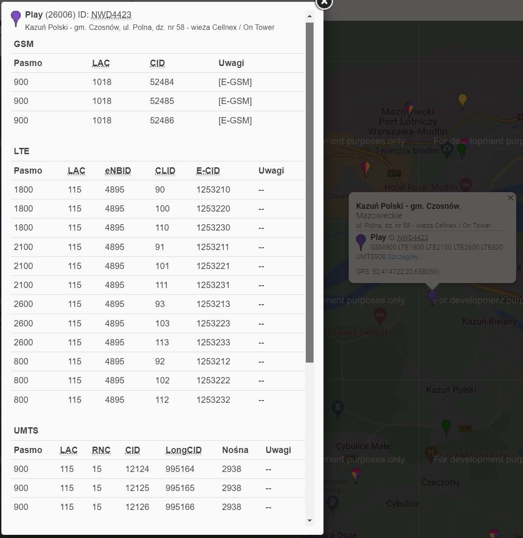Select multicolor marker near Cybulice Małe
Screen dimensions: 523x538
pyautogui.click(x=356, y=475)
